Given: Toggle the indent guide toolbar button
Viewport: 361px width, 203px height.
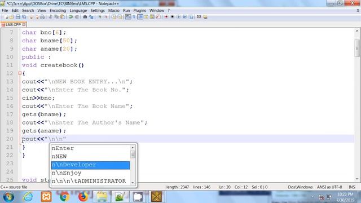Looking at the screenshot, I should coord(140,17).
